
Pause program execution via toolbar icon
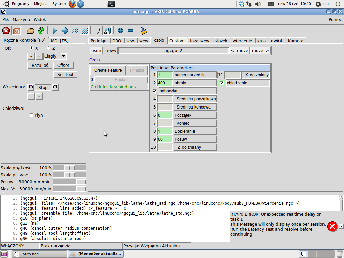(x=75, y=31)
